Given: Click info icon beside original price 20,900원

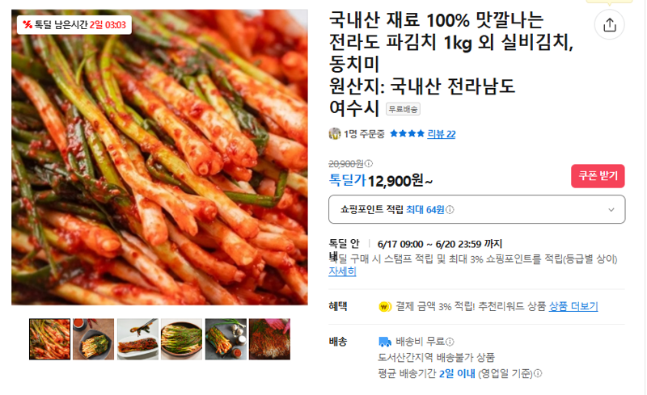Looking at the screenshot, I should click(369, 164).
